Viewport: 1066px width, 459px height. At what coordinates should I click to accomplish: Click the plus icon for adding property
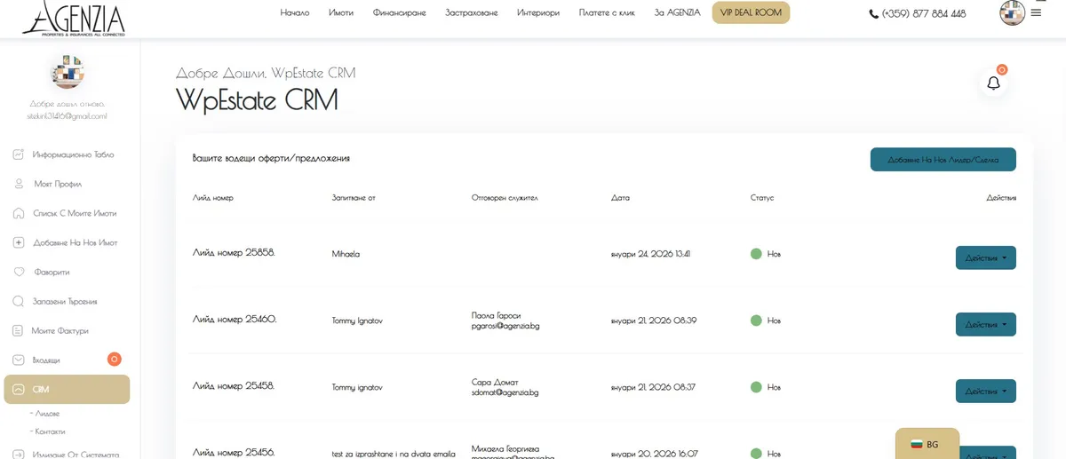coord(19,242)
